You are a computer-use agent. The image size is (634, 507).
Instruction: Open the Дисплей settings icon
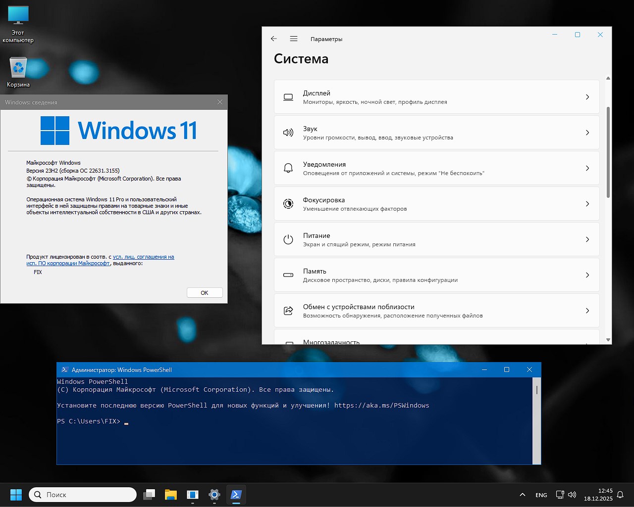(x=288, y=97)
